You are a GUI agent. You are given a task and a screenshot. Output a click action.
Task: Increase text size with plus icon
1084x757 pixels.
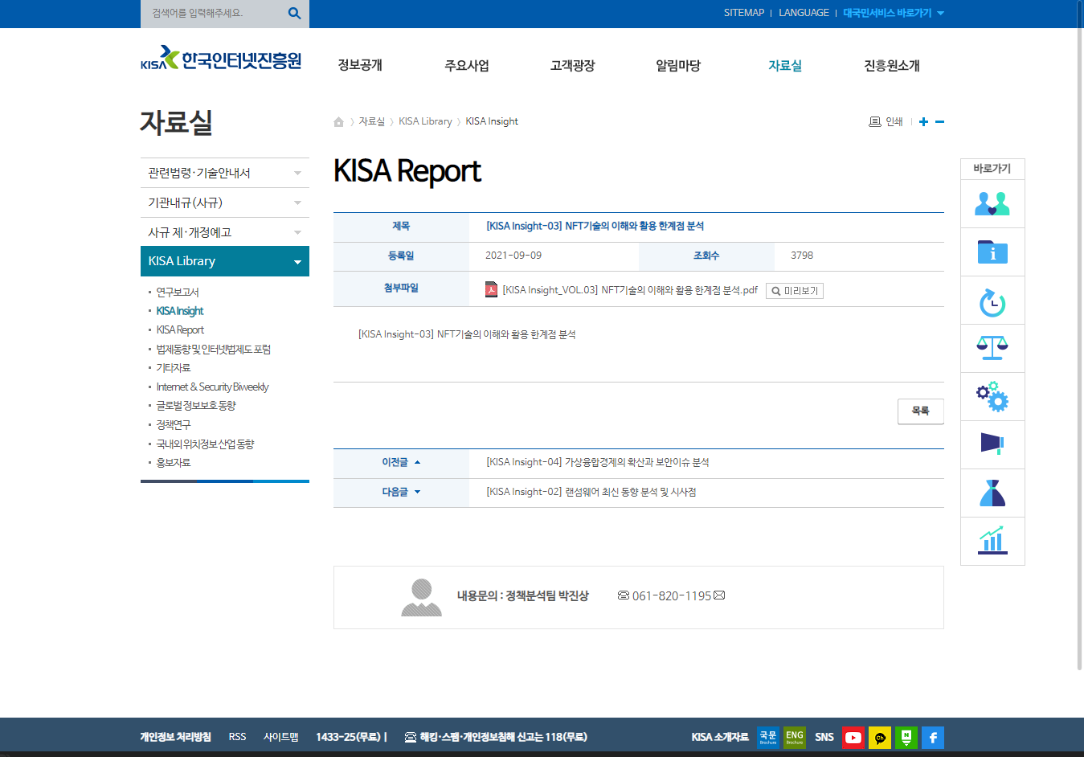(923, 122)
